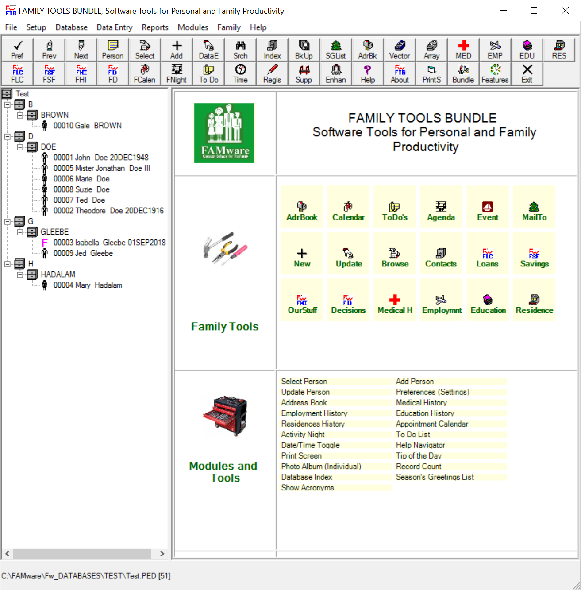This screenshot has height=590, width=581.
Task: Open FCalen calendar toolbar icon
Action: 145,73
